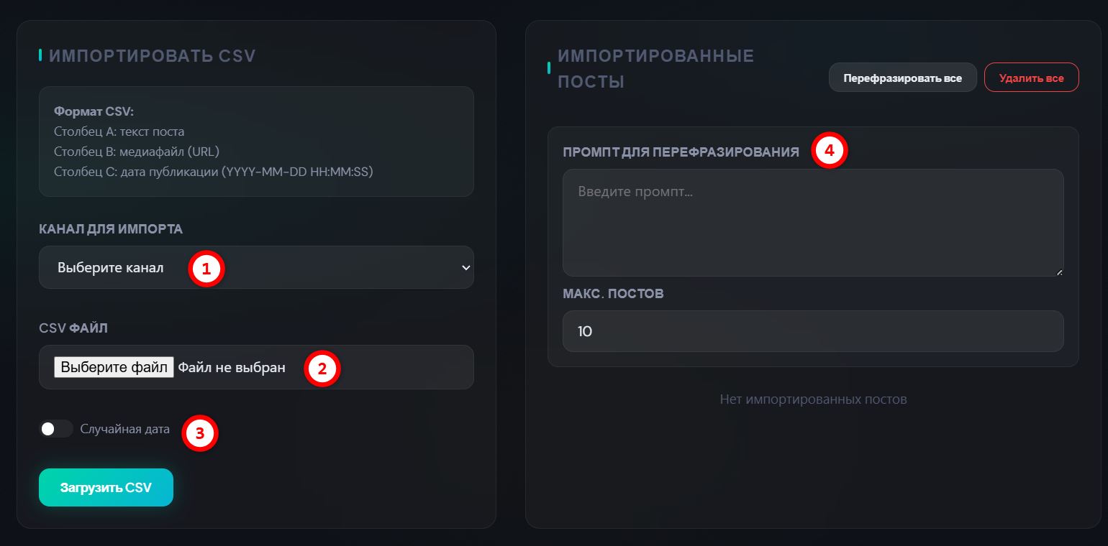Click the Случайная дата label text
The height and width of the screenshot is (546, 1108).
(125, 429)
